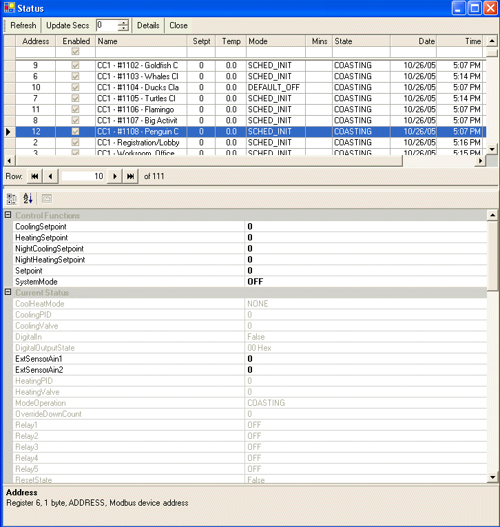Toggle Enabled checkbox for Goldfish row

[x=75, y=65]
